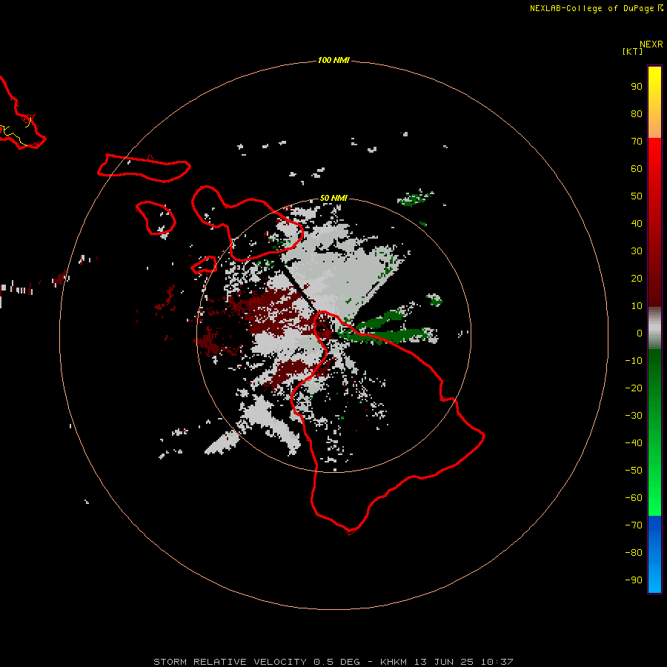667x667 pixels.
Task: Click the -90 value on velocity scale
Action: pyautogui.click(x=634, y=580)
